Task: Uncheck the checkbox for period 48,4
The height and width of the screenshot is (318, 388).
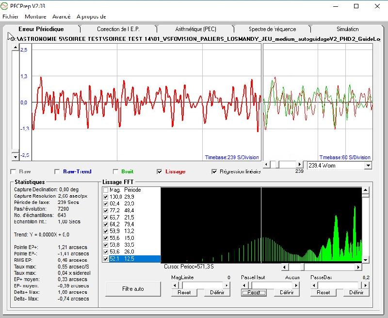Action: click(x=106, y=211)
